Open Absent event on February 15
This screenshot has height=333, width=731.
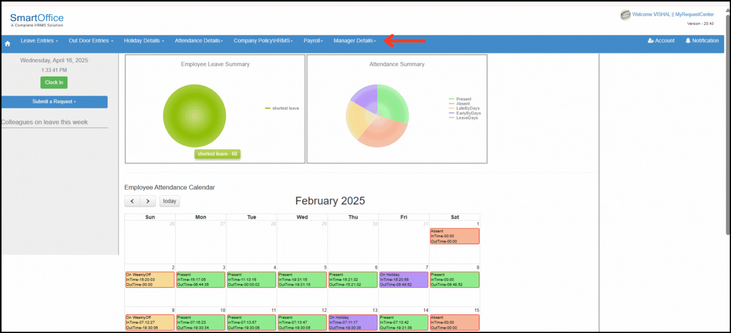click(x=455, y=323)
